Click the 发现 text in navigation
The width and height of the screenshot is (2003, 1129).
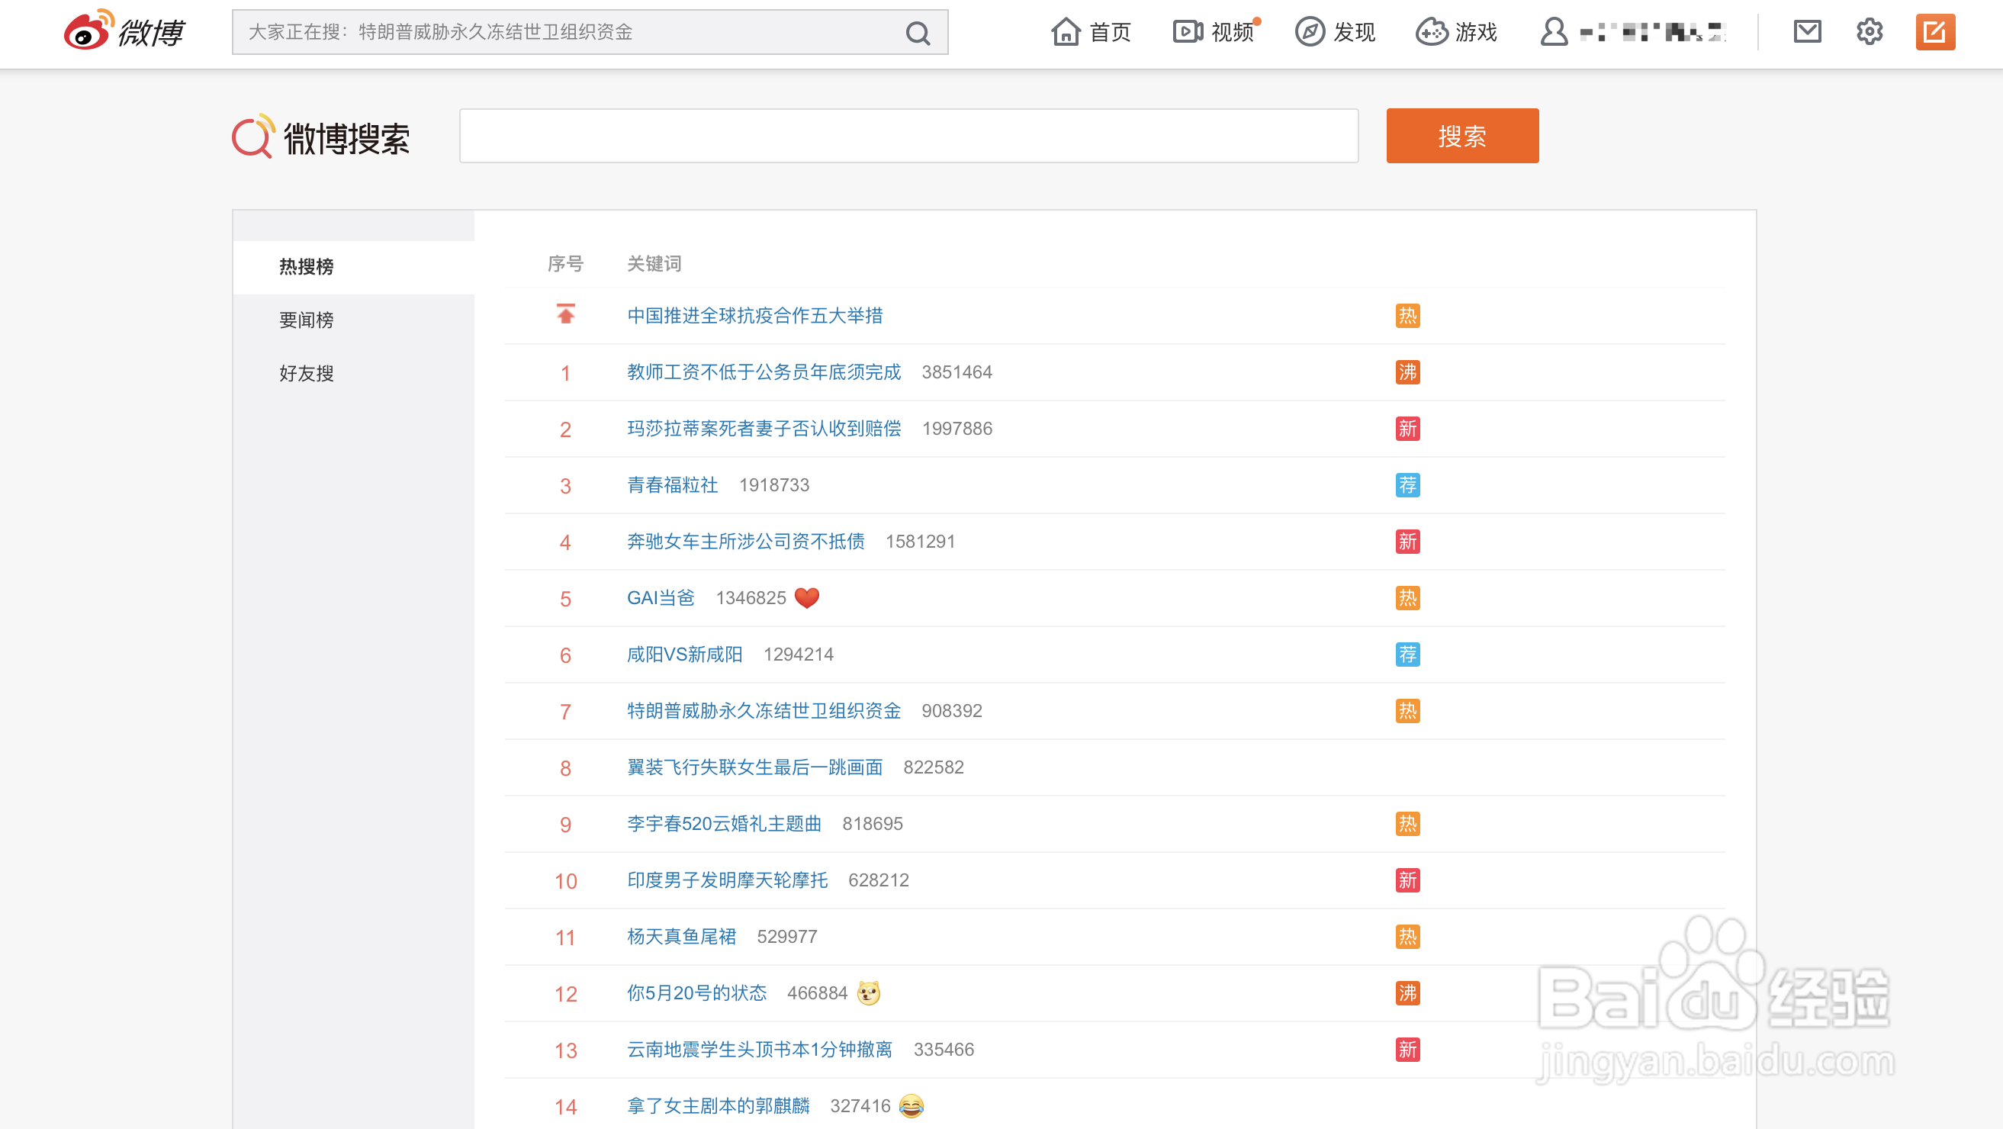1355,32
